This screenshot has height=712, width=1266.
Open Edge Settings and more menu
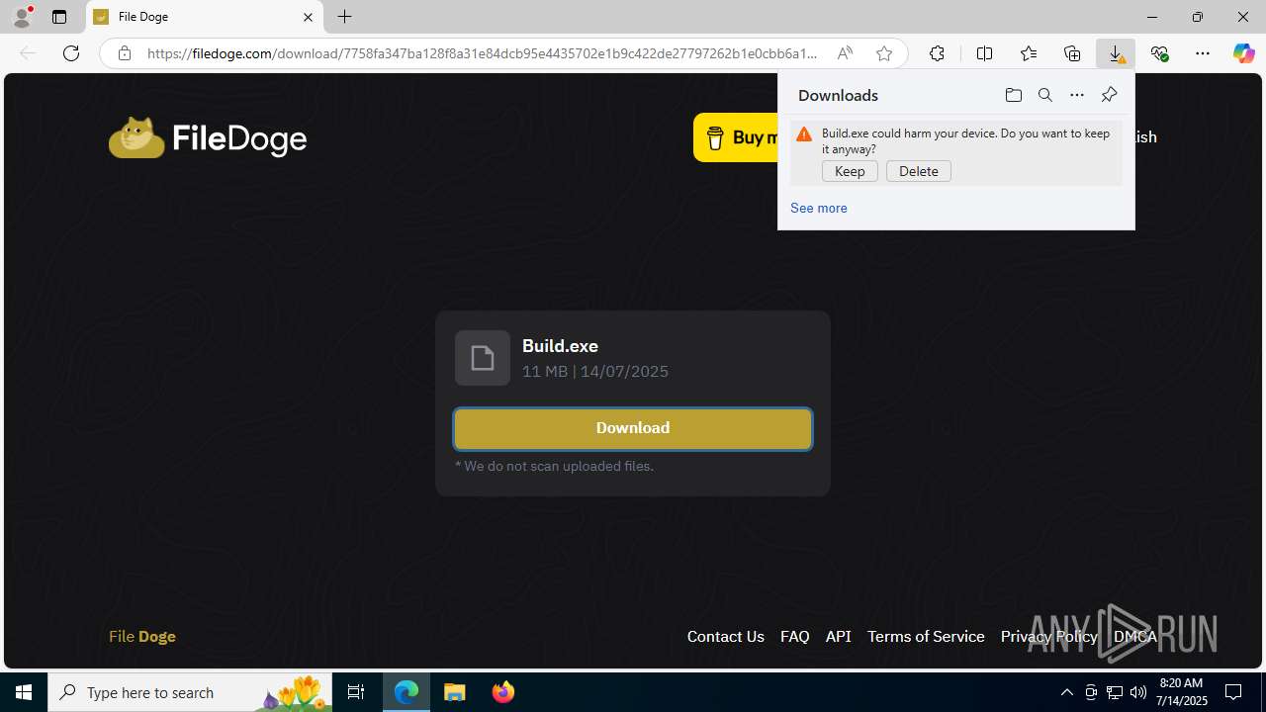tap(1203, 53)
